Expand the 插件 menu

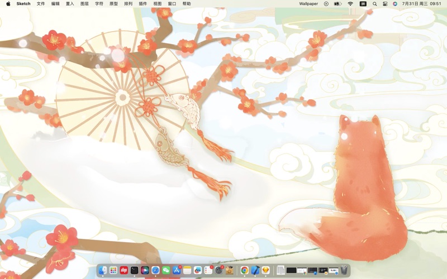tap(142, 3)
